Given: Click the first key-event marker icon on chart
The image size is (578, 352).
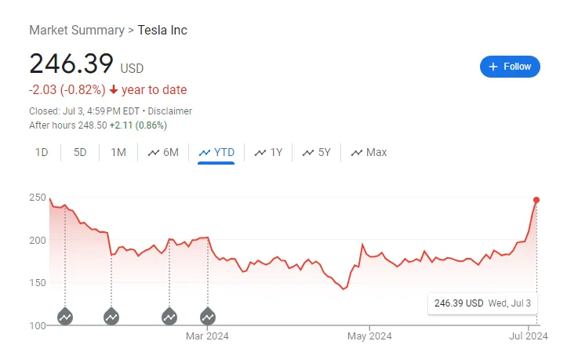Looking at the screenshot, I should [65, 317].
